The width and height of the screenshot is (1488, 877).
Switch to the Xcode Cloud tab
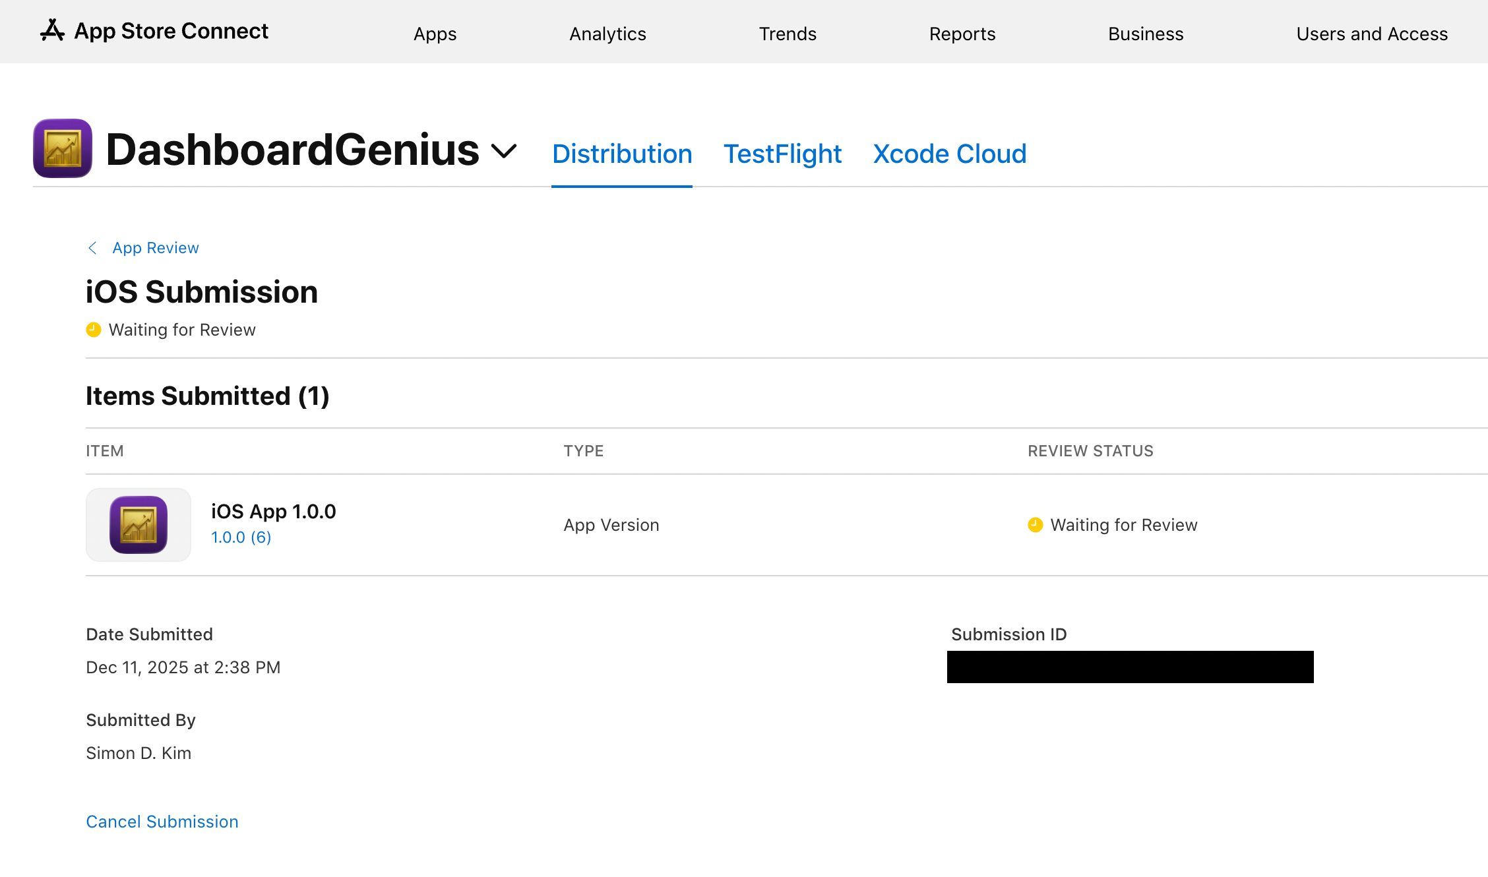(x=950, y=154)
